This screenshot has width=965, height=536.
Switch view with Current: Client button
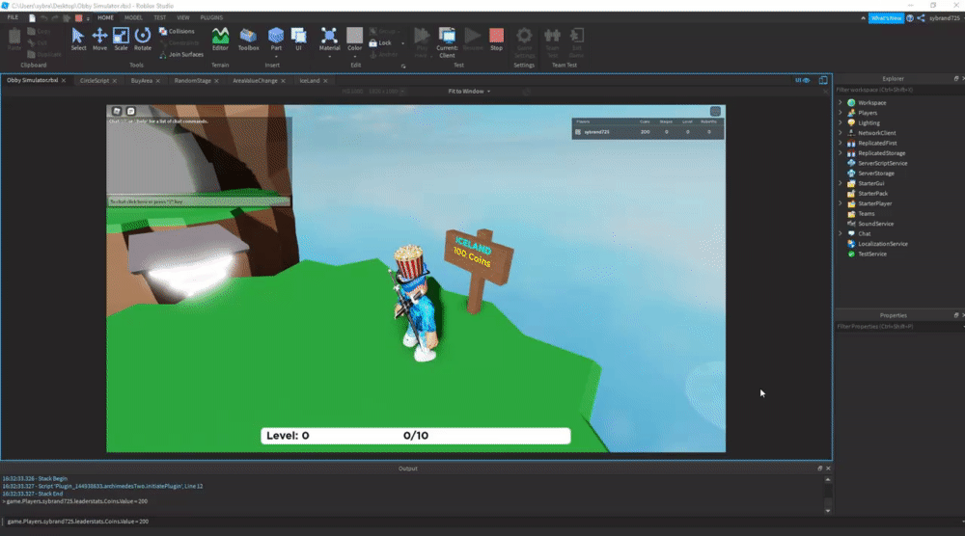447,42
